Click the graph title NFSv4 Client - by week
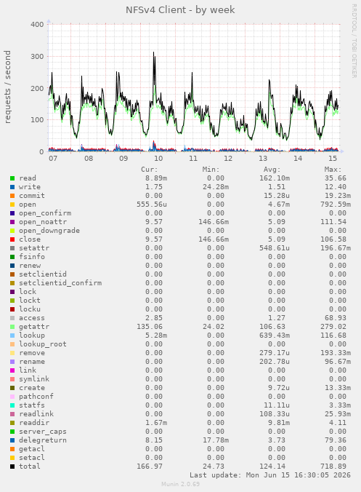This screenshot has width=361, height=492. pyautogui.click(x=180, y=10)
